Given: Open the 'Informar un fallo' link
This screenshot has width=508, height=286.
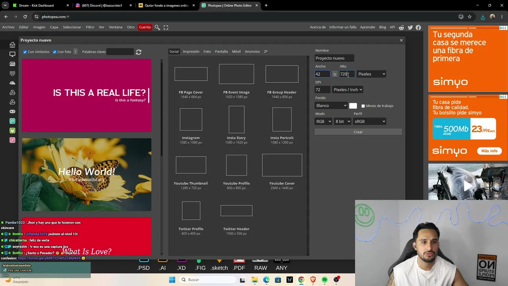Looking at the screenshot, I should point(343,27).
